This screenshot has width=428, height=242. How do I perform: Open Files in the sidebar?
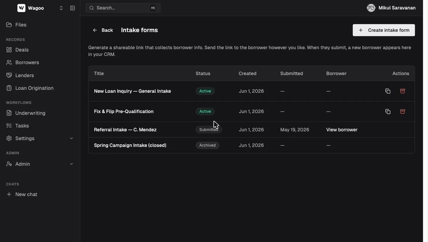(x=40, y=25)
